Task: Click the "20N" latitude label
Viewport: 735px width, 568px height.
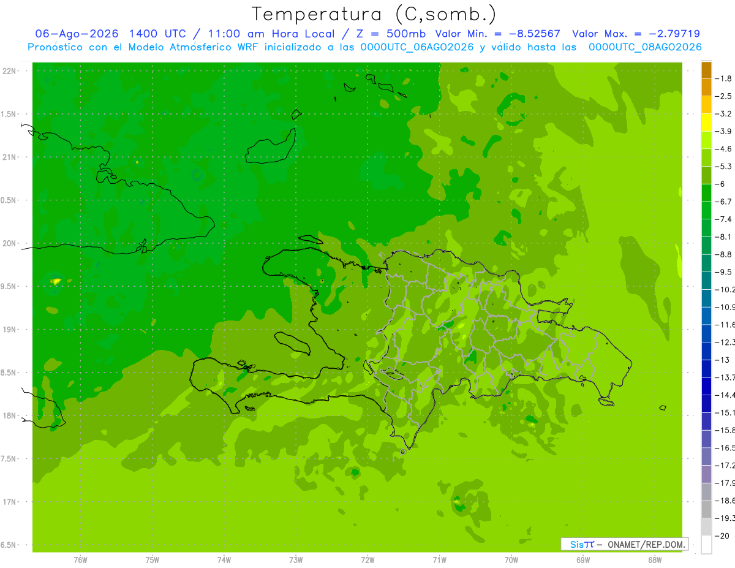Action: coord(9,244)
